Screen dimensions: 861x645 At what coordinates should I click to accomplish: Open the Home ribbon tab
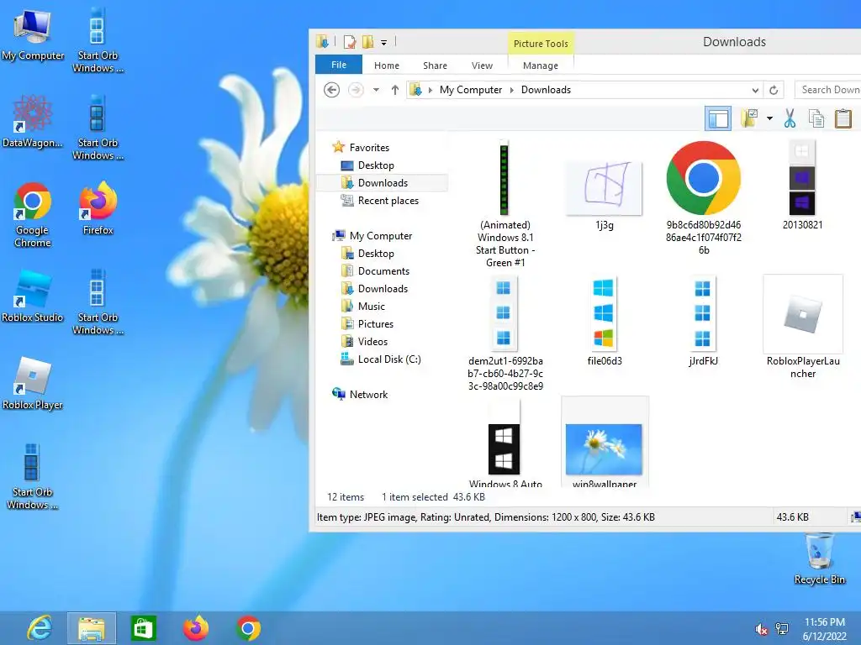tap(387, 66)
